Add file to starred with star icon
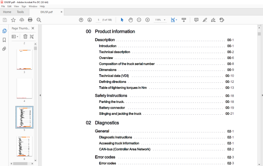263x166 pixels. pos(13,20)
